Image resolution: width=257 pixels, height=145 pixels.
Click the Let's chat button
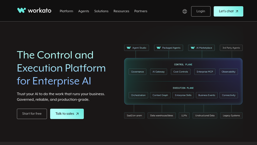click(228, 11)
